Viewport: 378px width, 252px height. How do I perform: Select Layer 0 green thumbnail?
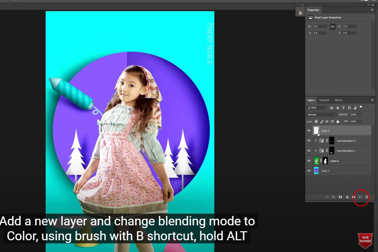[x=316, y=160]
